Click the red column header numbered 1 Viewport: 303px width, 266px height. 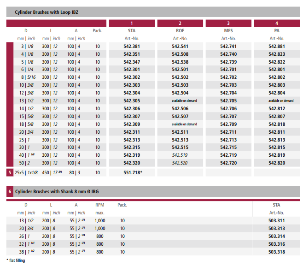point(132,23)
